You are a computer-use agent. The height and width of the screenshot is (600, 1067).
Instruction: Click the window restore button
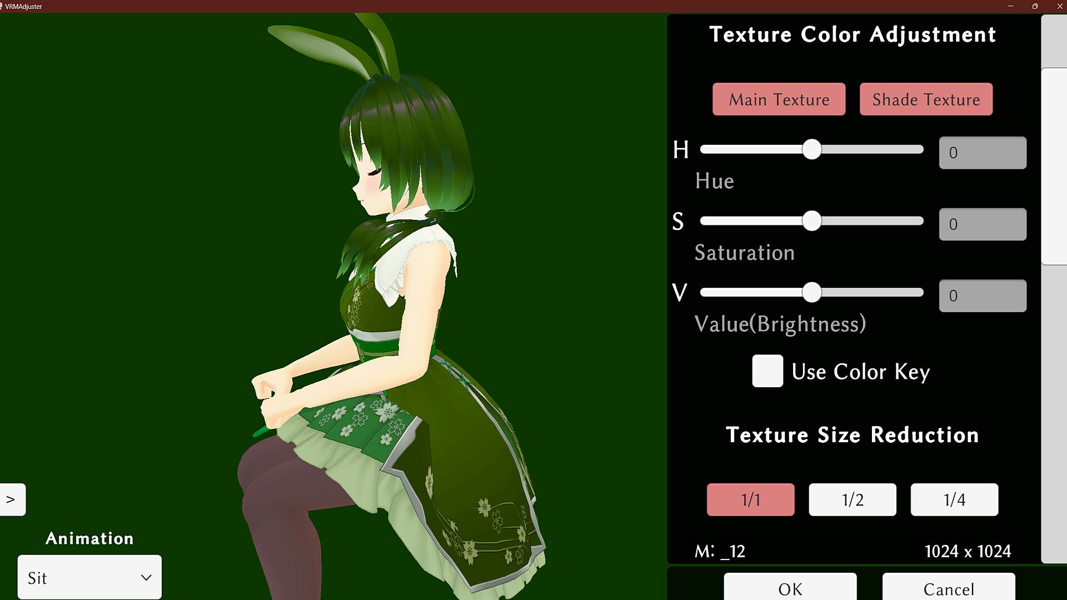(1035, 6)
